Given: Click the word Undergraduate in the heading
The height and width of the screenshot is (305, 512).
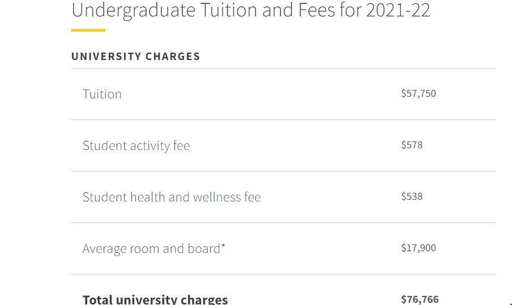Looking at the screenshot, I should click(133, 11).
